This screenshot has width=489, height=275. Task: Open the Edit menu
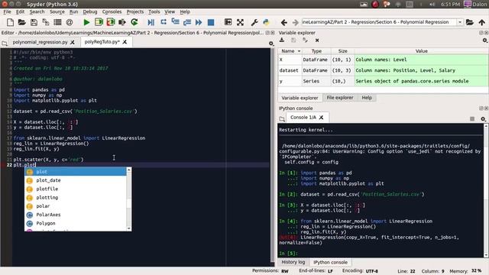20,12
